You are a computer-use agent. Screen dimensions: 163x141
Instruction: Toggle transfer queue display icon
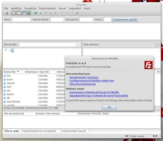(29, 13)
